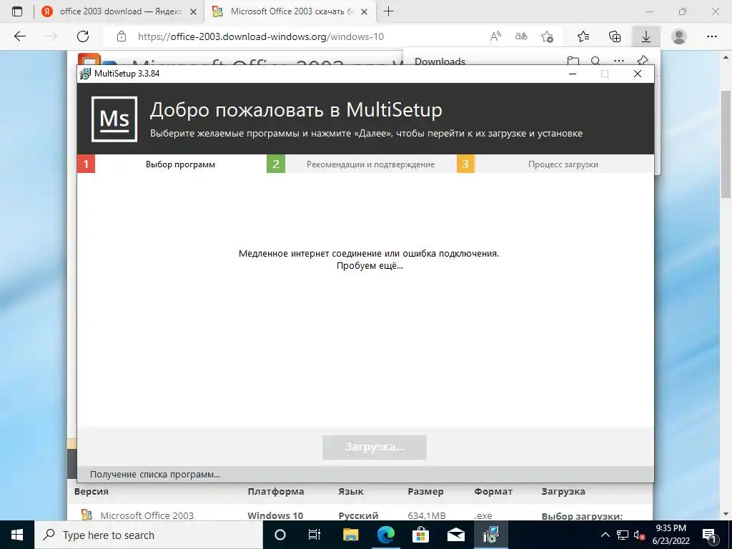The height and width of the screenshot is (549, 732).
Task: Open Microsoft Edge from the taskbar
Action: 385,535
